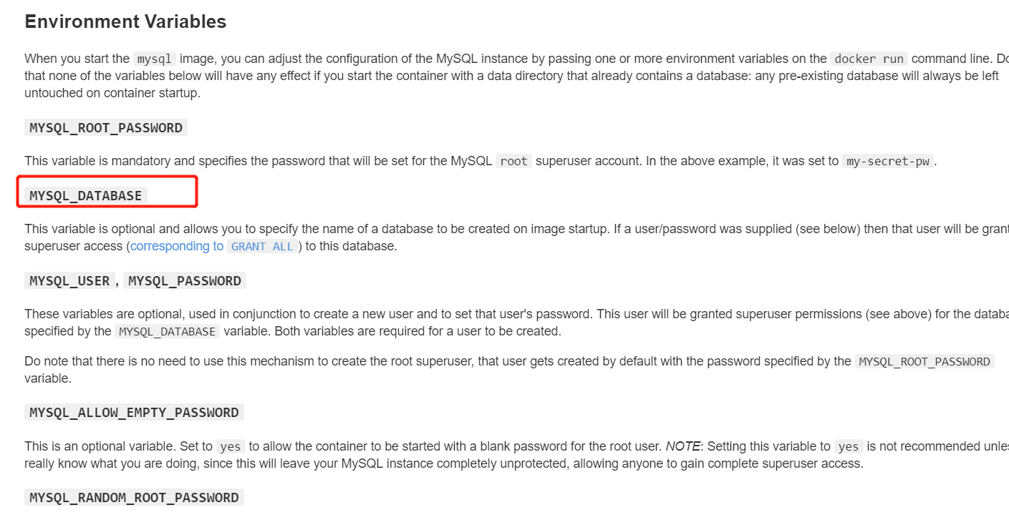Click the red-boxed MYSQL_DATABASE variable heading

86,195
